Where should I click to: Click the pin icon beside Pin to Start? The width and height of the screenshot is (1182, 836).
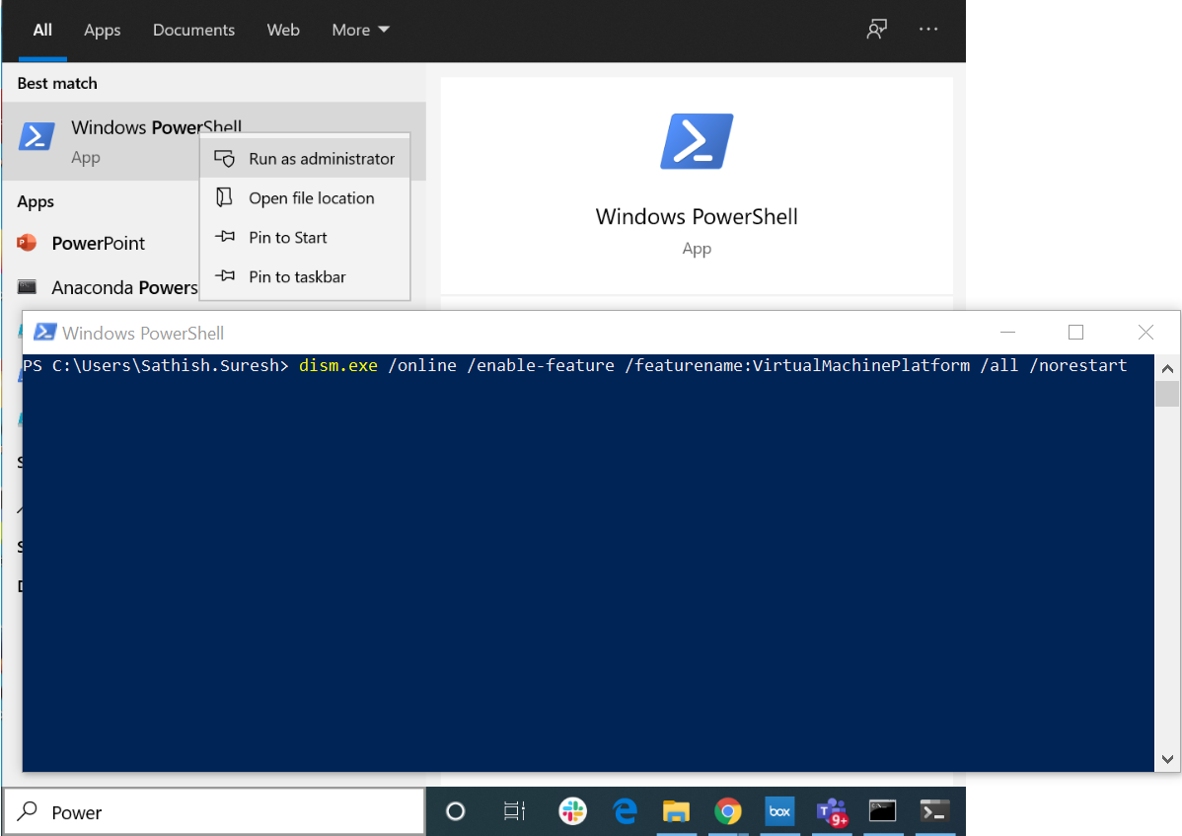225,237
